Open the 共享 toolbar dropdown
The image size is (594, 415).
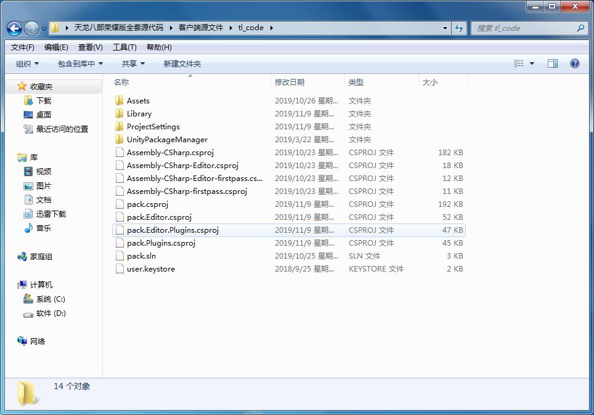pyautogui.click(x=133, y=63)
